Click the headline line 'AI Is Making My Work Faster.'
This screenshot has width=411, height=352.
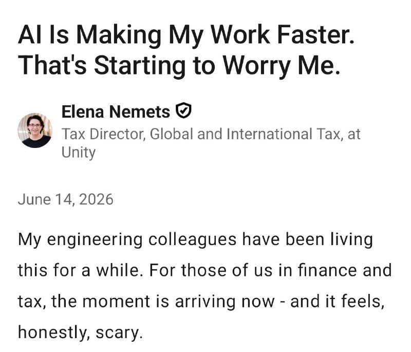click(x=186, y=35)
